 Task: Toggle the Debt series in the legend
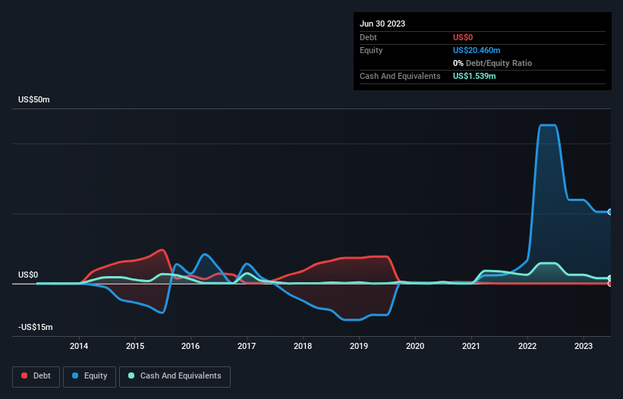coord(36,376)
